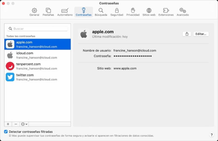Open the Autorrelleno tab
The height and width of the screenshot is (141, 218).
[x=65, y=12]
